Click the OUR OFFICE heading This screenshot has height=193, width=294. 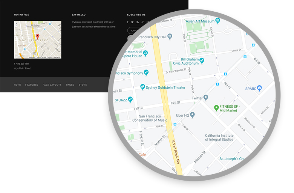[21, 15]
